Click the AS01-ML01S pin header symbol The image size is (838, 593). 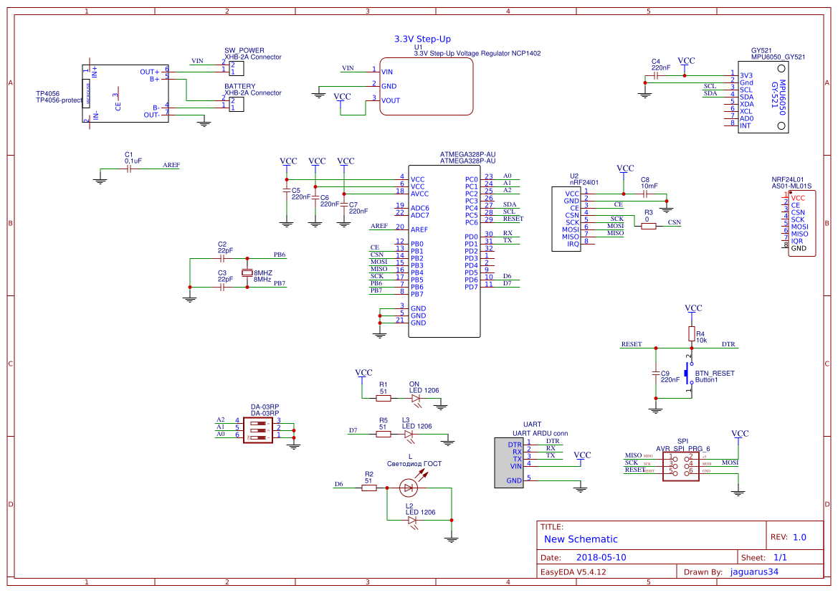coord(801,222)
